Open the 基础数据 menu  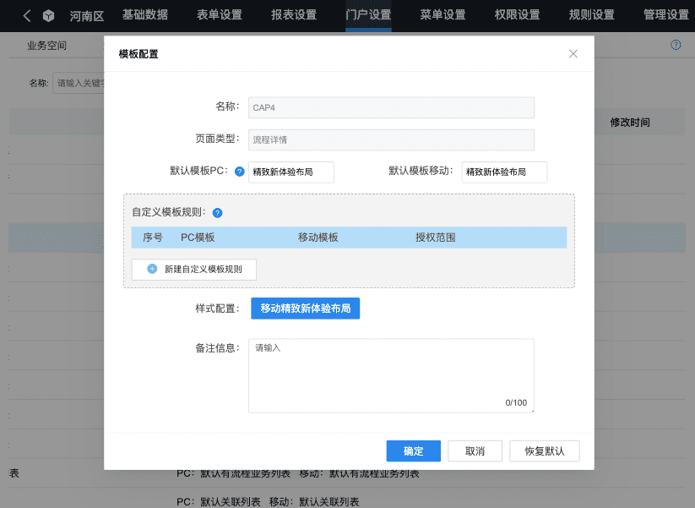[x=145, y=15]
